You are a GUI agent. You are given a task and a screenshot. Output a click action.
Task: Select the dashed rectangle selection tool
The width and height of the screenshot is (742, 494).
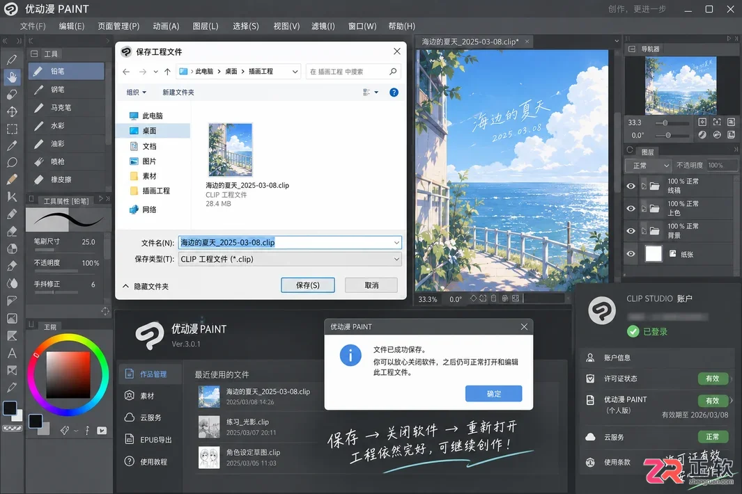[x=12, y=129]
